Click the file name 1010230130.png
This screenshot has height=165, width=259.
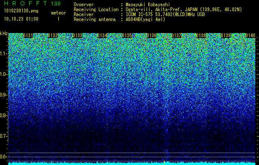click(x=21, y=11)
